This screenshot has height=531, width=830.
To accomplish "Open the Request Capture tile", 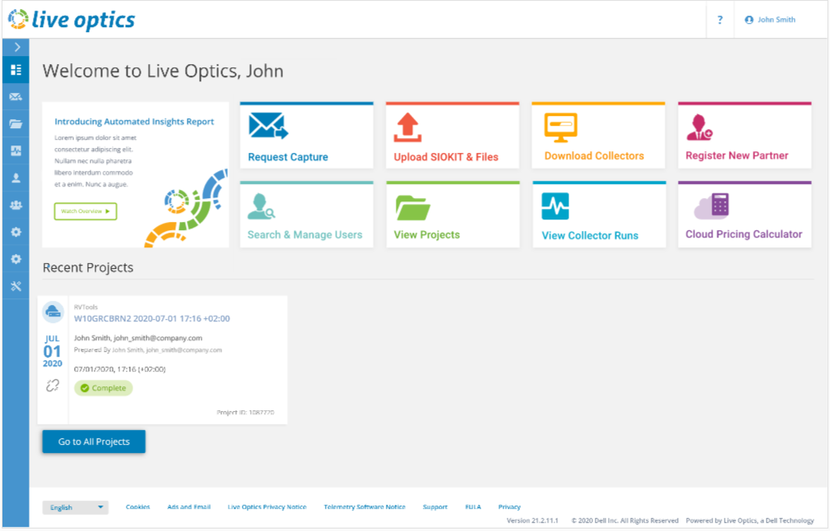I will click(x=307, y=136).
